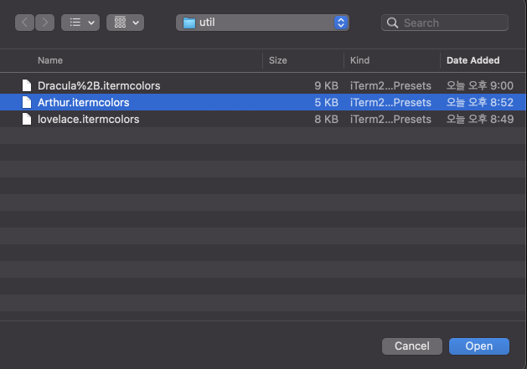Click the list view icon
Viewport: 527px width, 369px height.
[x=75, y=23]
